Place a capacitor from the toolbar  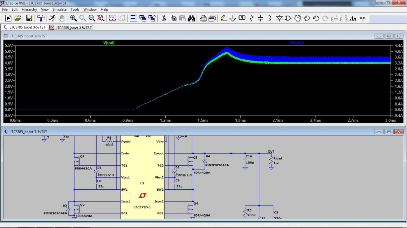[261, 18]
